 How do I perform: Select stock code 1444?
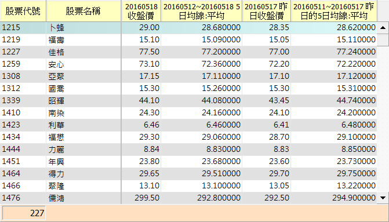click(x=11, y=149)
